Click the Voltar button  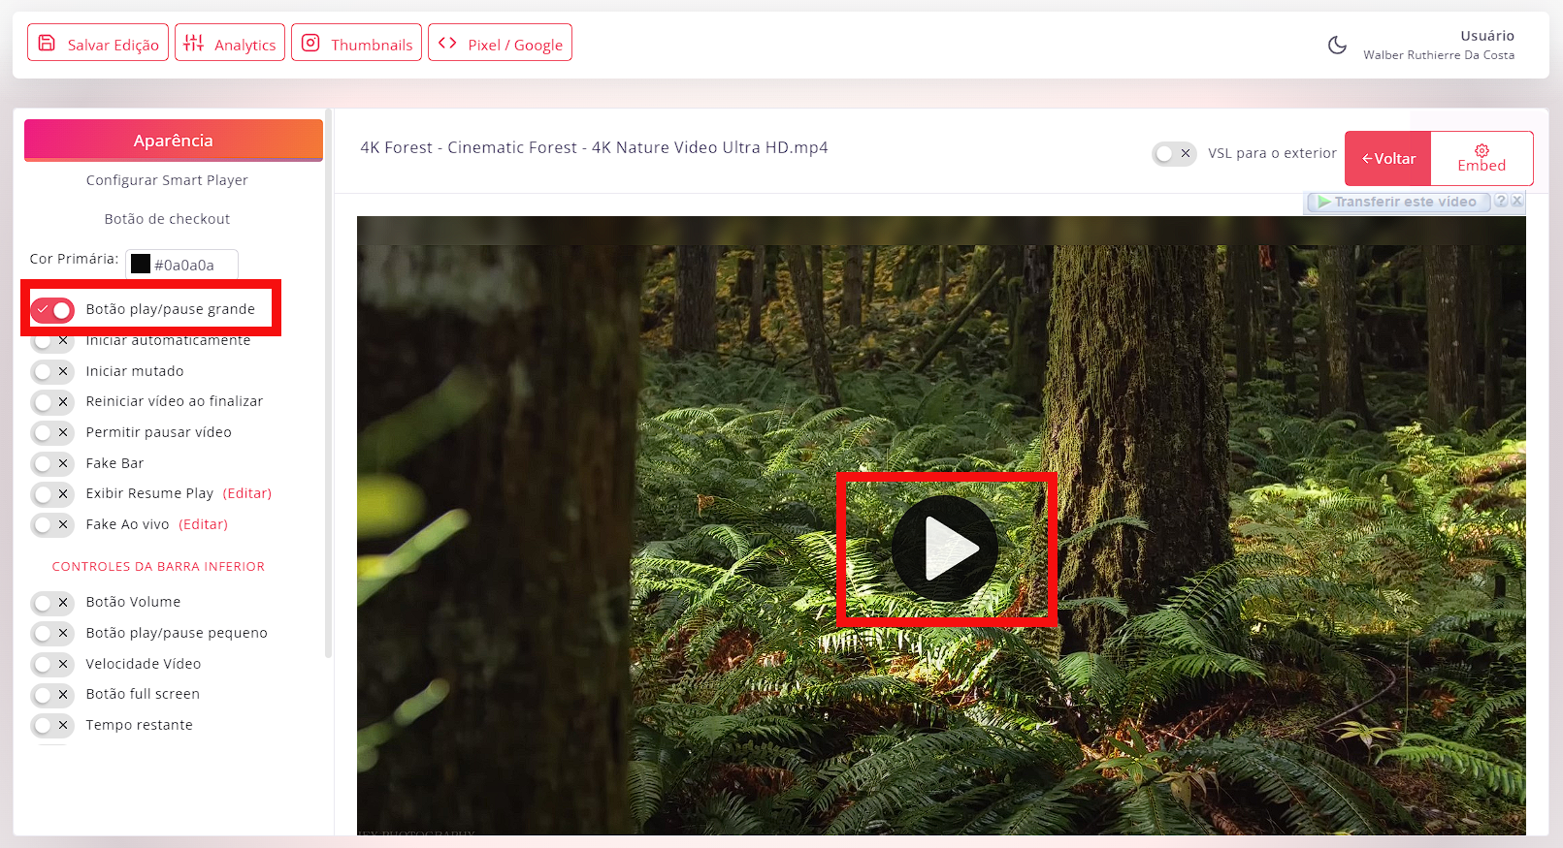(x=1387, y=158)
